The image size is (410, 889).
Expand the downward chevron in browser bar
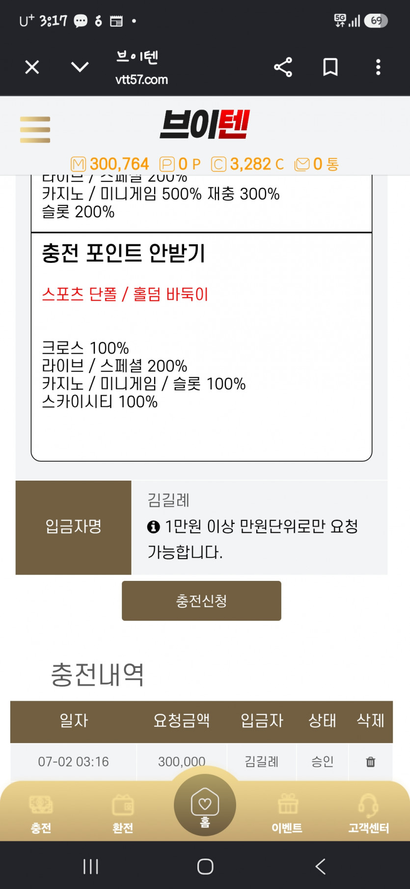coord(80,67)
